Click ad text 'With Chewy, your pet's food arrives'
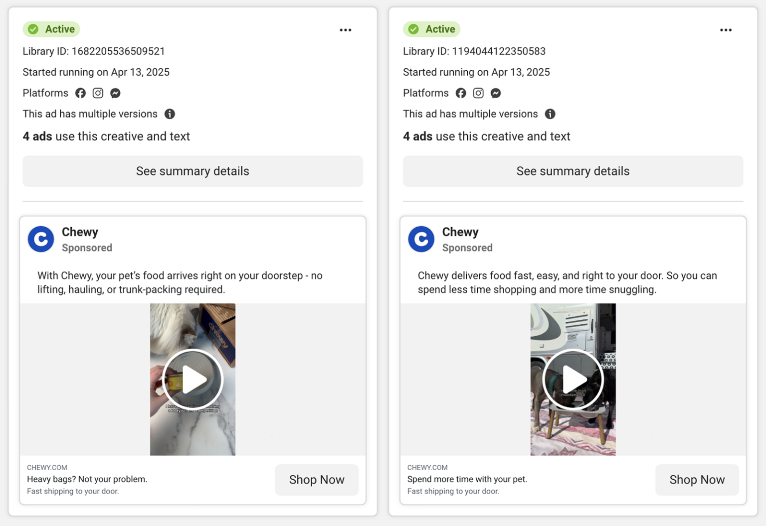This screenshot has width=766, height=526. pos(180,282)
